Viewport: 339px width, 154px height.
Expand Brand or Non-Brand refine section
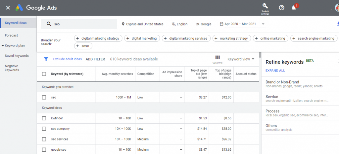click(x=300, y=84)
